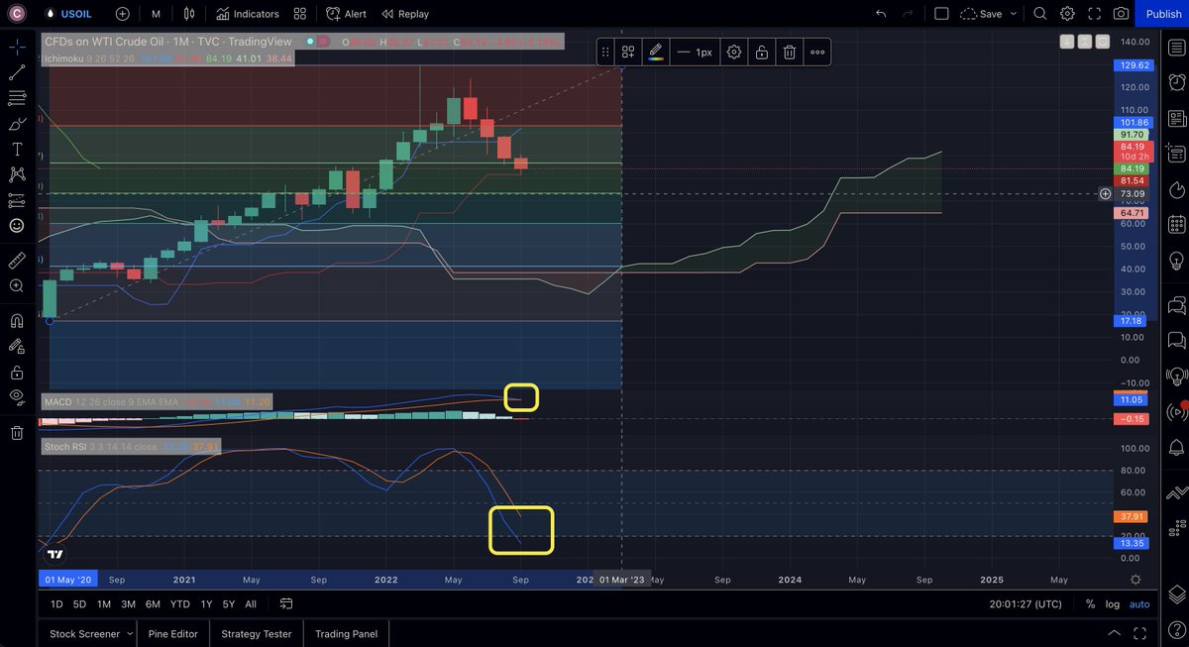The height and width of the screenshot is (647, 1189).
Task: Toggle auto scale mode
Action: coord(1139,603)
